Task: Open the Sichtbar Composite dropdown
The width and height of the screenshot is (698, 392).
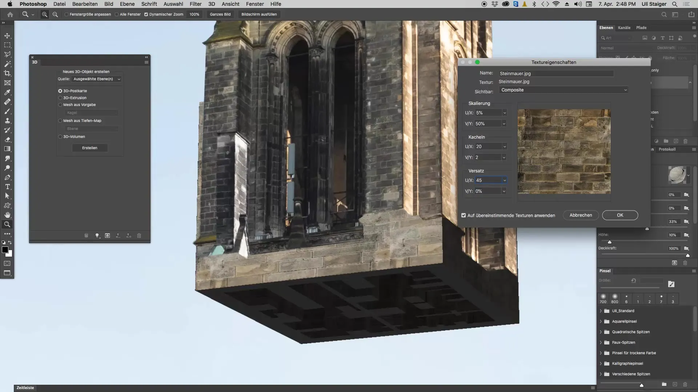Action: (563, 90)
